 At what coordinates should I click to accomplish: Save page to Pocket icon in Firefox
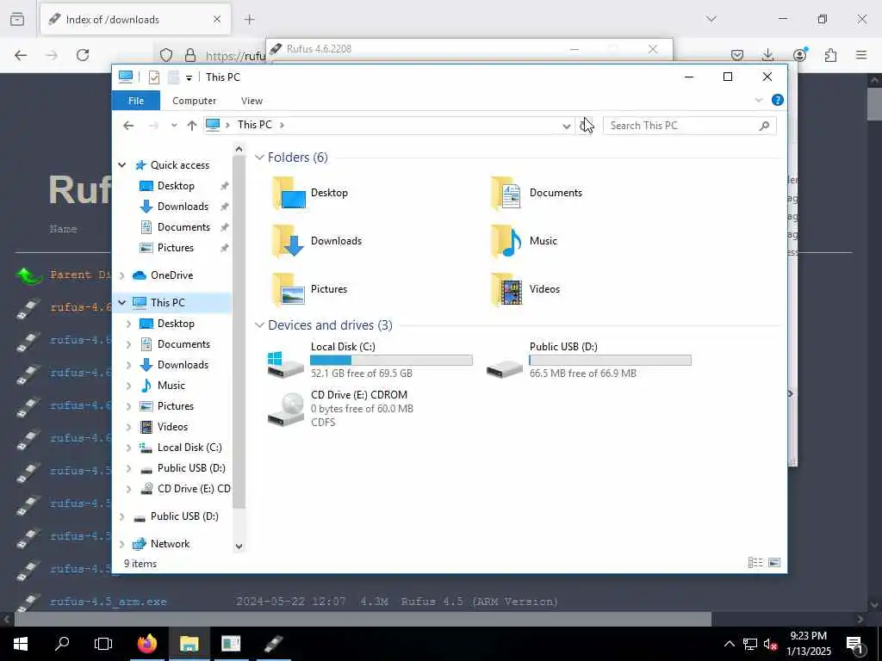[737, 54]
